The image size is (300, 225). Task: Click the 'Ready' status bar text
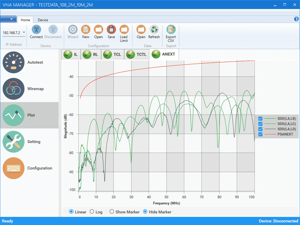point(7,221)
